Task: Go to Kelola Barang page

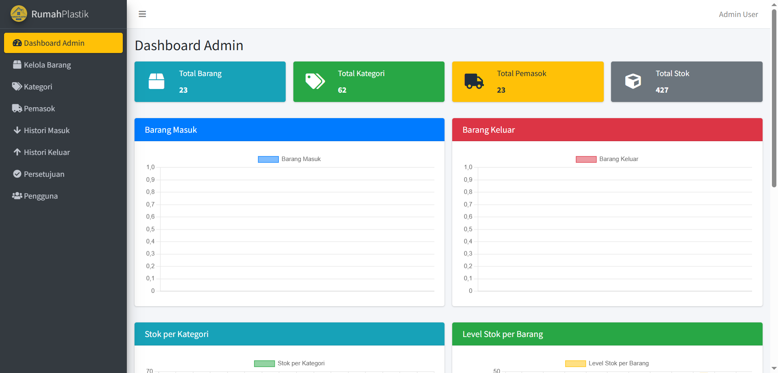Action: [x=47, y=65]
